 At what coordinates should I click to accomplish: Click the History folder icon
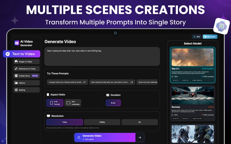16,83
